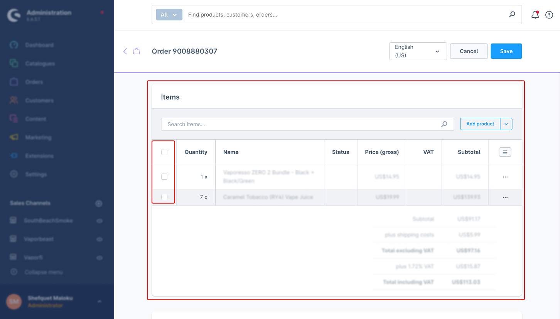Viewport: 560px width, 319px height.
Task: Click the global search magnifier icon
Action: point(512,15)
